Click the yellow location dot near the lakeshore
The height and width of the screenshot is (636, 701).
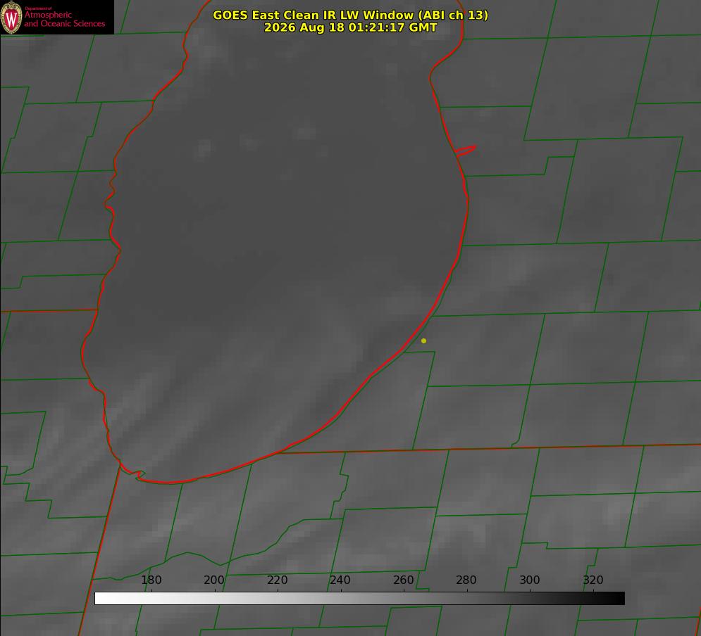click(423, 341)
